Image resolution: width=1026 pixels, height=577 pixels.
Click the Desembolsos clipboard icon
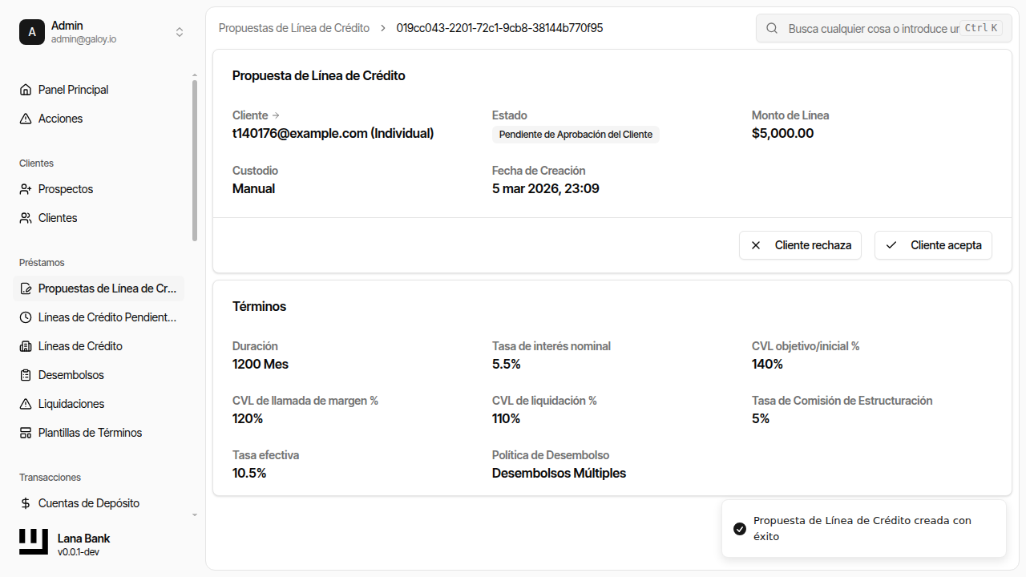tap(26, 375)
